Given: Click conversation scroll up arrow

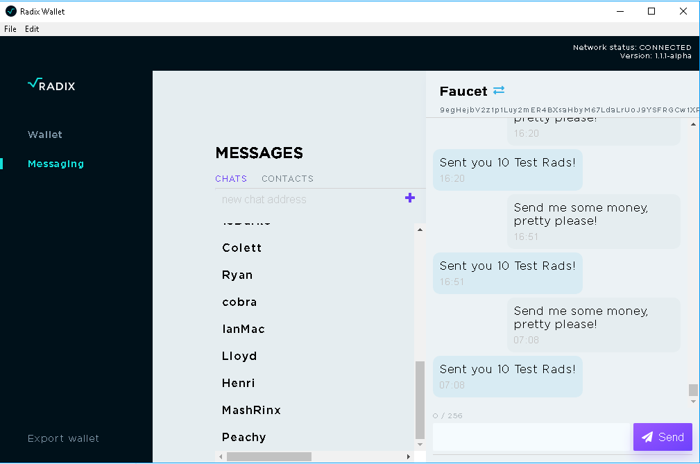Looking at the screenshot, I should coord(693,124).
